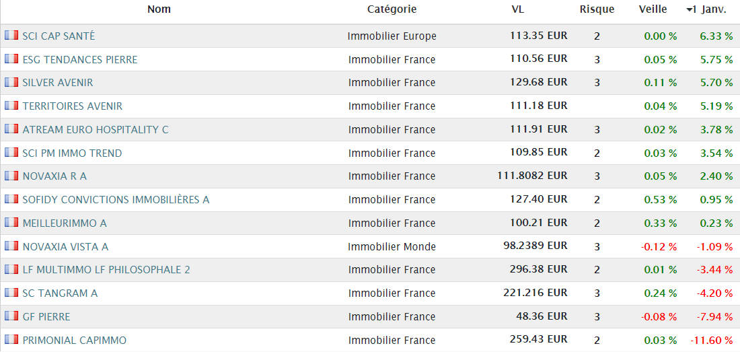
Task: Sort by the Veille column header
Action: click(653, 9)
